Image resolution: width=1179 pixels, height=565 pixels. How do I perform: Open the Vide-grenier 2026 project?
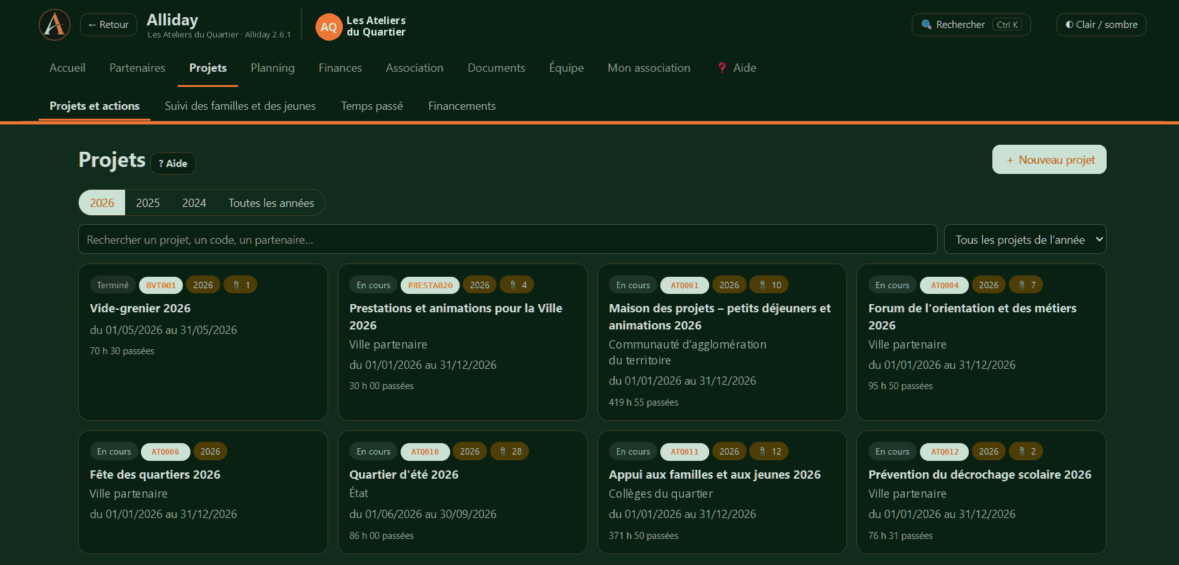coord(203,342)
